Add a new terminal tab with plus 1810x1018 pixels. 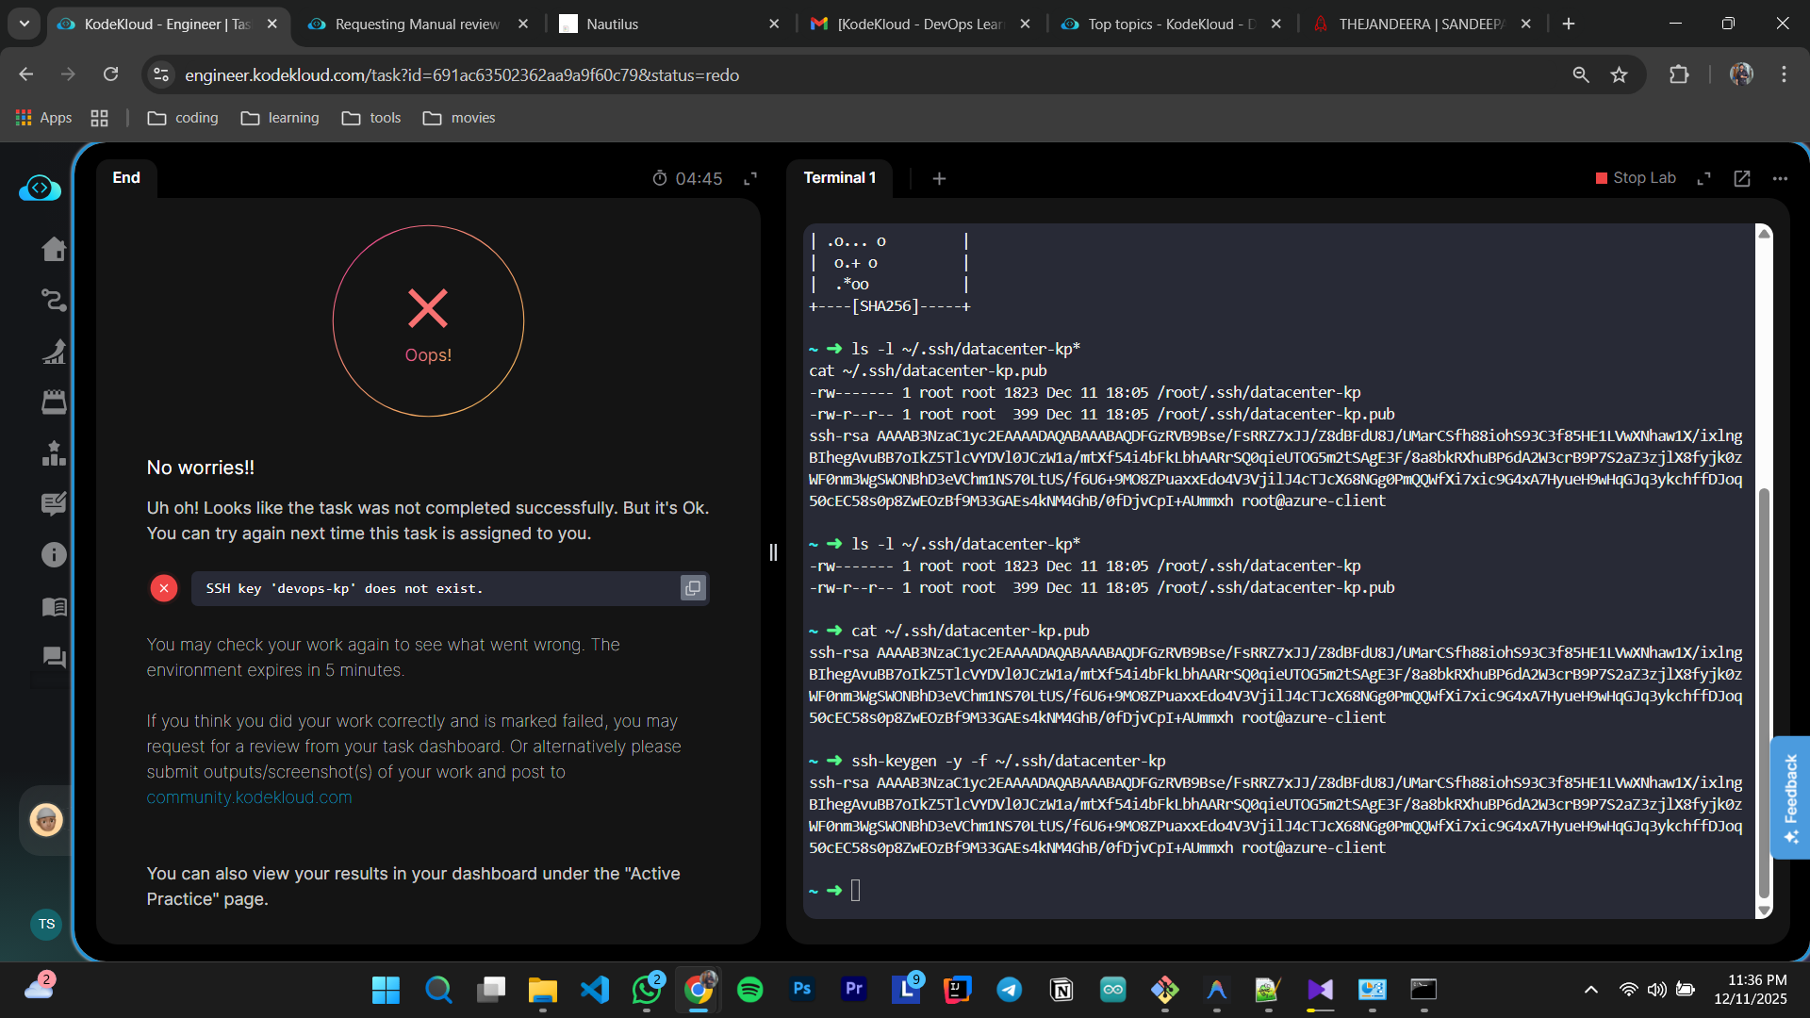[939, 178]
